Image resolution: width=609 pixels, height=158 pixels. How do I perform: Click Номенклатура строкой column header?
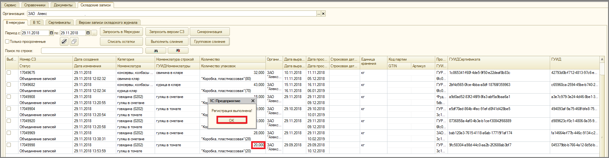(x=177, y=59)
